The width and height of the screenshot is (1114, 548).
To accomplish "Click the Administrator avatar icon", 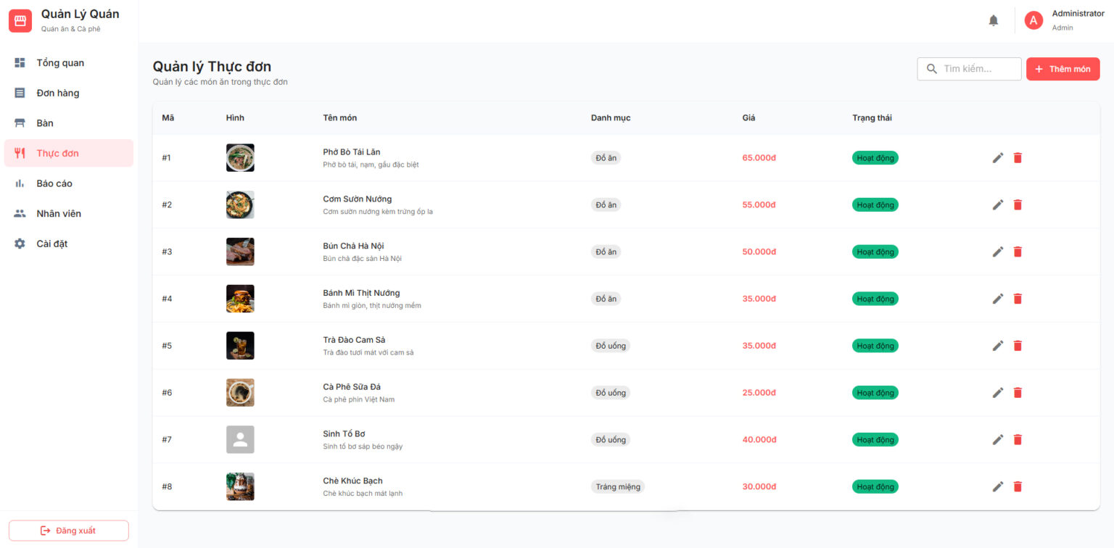I will (1033, 20).
